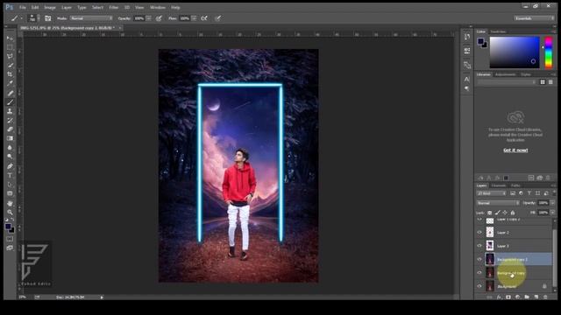The height and width of the screenshot is (315, 561).
Task: Select the Quick Selection tool
Action: click(x=10, y=65)
